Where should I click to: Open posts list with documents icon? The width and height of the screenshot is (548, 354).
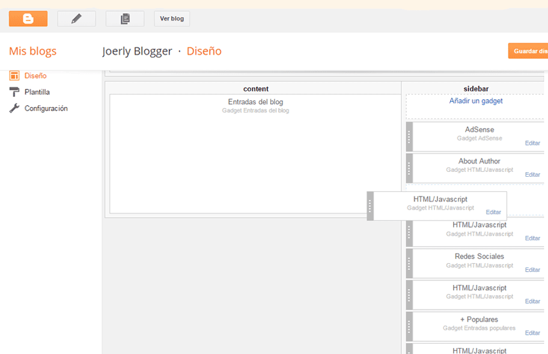click(x=125, y=19)
